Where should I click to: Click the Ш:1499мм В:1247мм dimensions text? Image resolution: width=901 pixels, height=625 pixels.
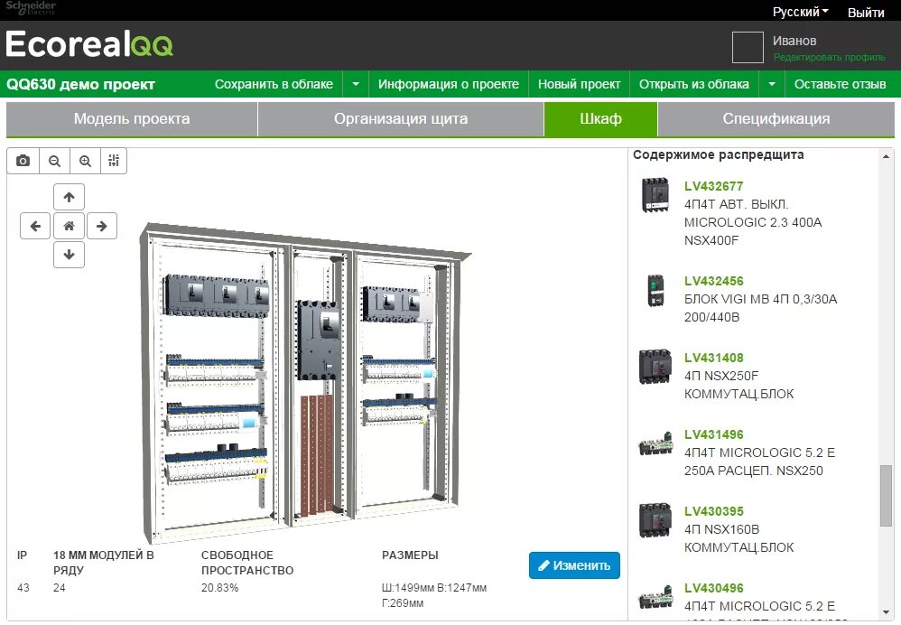[x=434, y=588]
